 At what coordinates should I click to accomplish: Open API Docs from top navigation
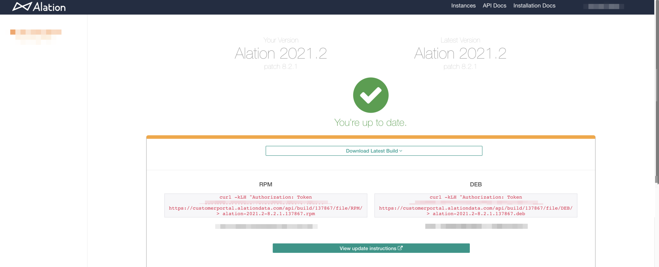[x=494, y=6]
